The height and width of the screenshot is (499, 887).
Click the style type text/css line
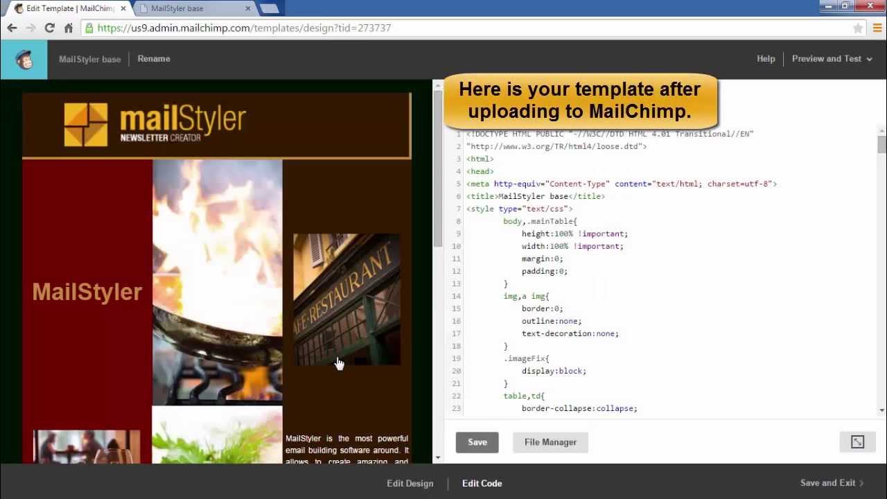(519, 209)
